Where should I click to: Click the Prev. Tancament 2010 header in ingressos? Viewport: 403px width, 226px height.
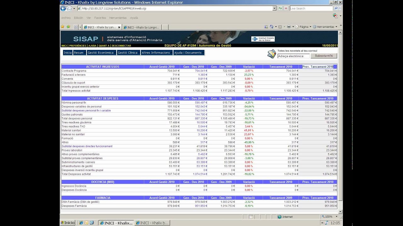(318, 67)
